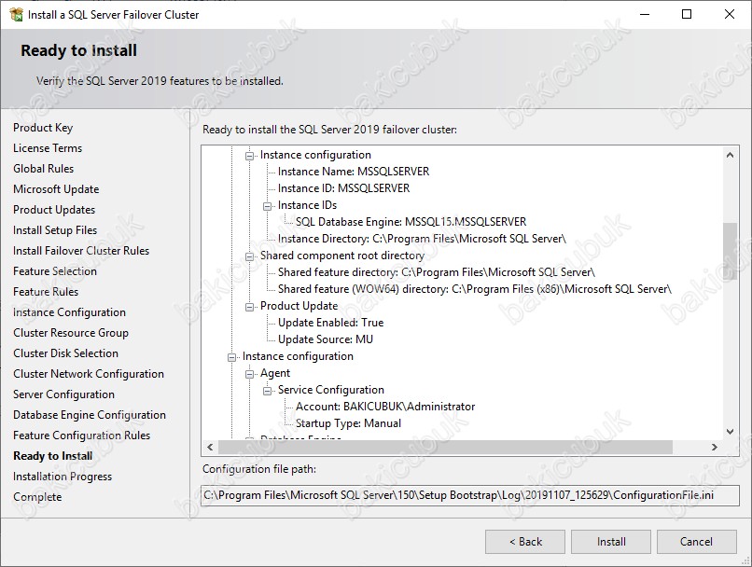Viewport: 752px width, 567px height.
Task: Select the Update Enabled: True row
Action: tap(331, 323)
